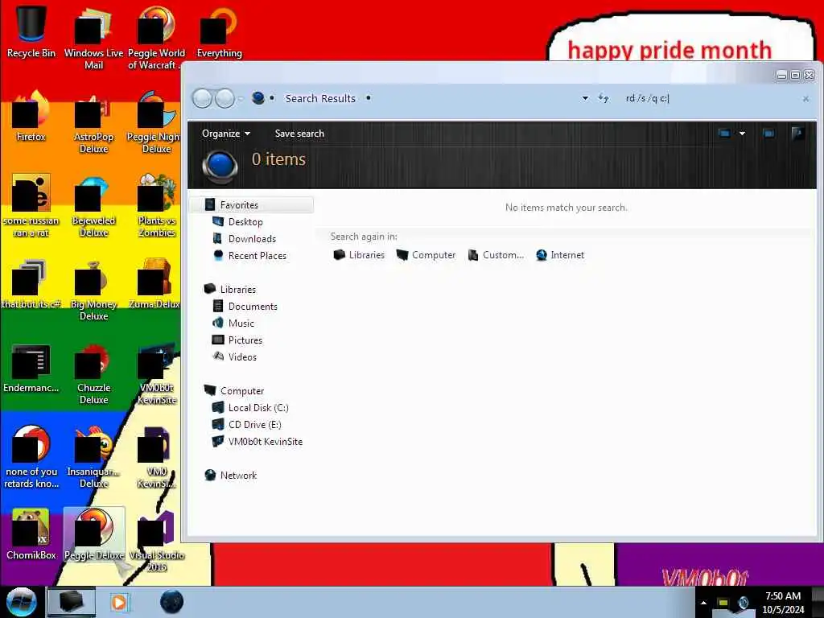Image resolution: width=824 pixels, height=618 pixels.
Task: Click the Search Results breadcrumb text
Action: pyautogui.click(x=320, y=98)
